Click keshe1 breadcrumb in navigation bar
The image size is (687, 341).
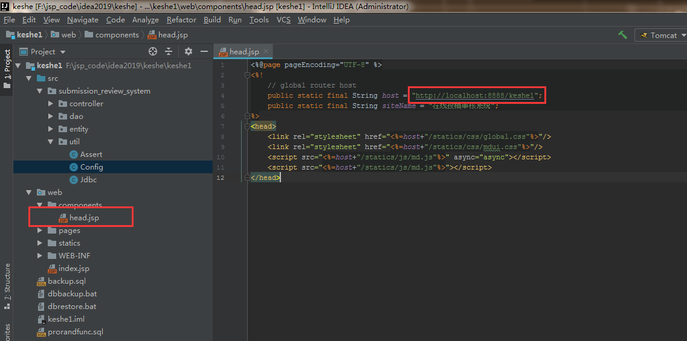[24, 35]
